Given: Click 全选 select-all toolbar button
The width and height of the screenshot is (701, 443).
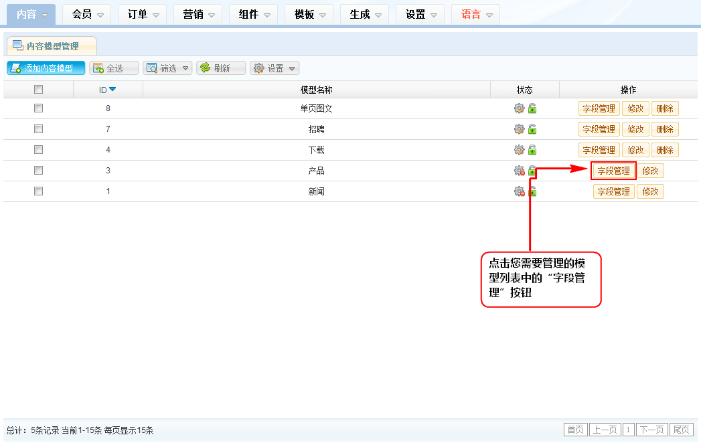Looking at the screenshot, I should pos(114,68).
